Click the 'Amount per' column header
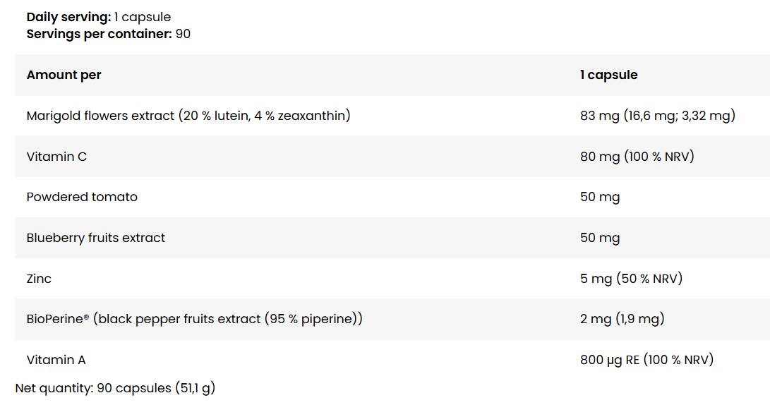The height and width of the screenshot is (405, 770). (x=64, y=75)
